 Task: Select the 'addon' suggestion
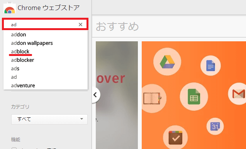point(19,34)
